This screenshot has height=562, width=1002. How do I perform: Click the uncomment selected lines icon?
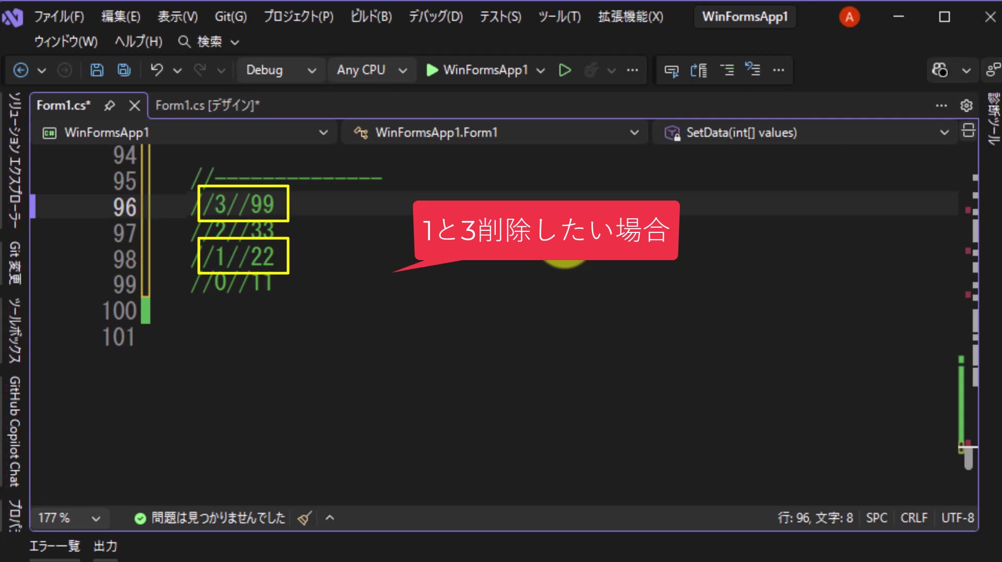click(x=752, y=69)
